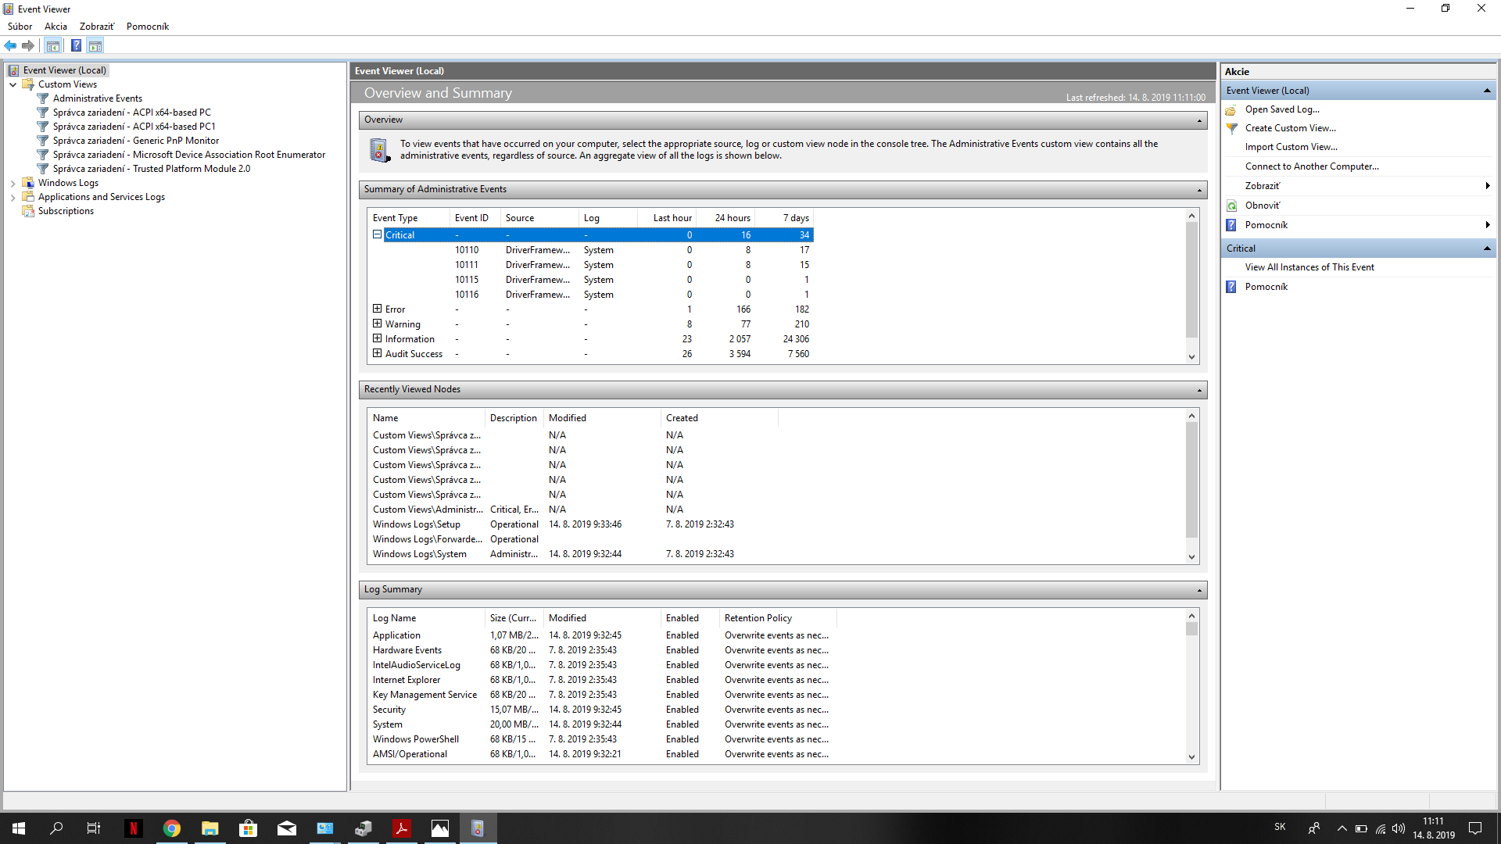The width and height of the screenshot is (1501, 844).
Task: Expand the Windows Logs tree node
Action: [13, 183]
